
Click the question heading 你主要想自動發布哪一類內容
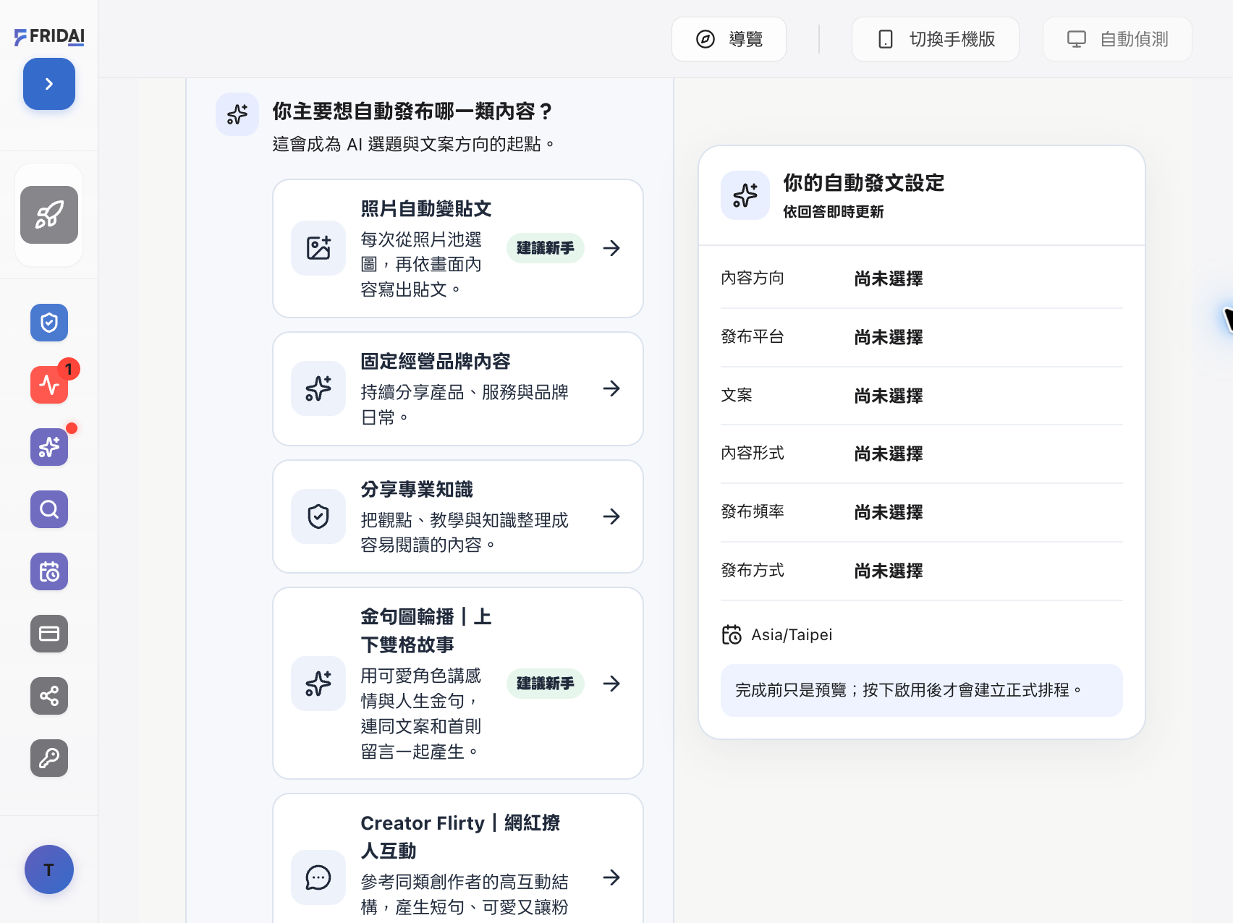[413, 111]
